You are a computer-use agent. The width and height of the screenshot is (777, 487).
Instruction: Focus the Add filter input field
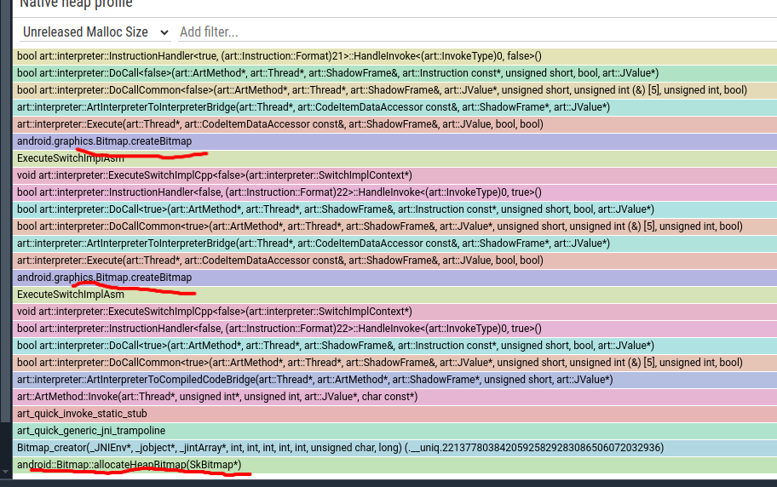477,32
